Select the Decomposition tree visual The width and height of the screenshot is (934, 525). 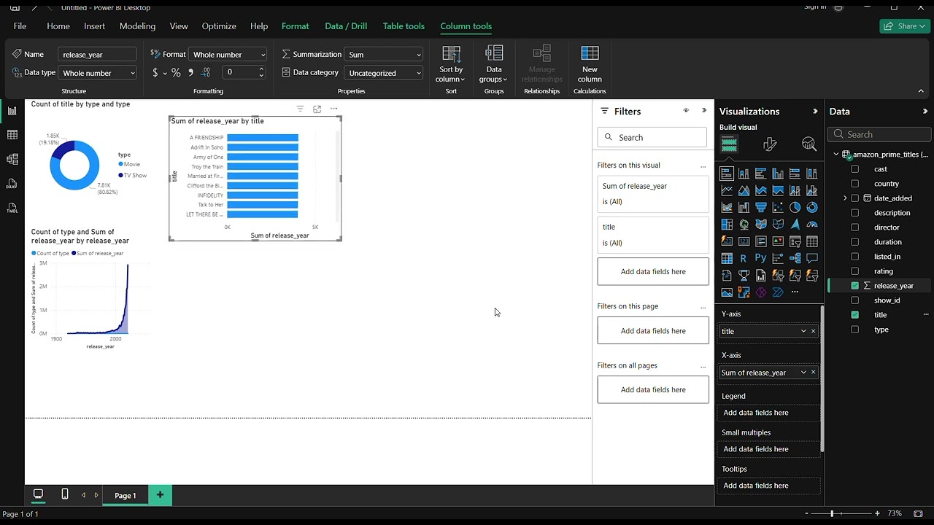click(795, 257)
